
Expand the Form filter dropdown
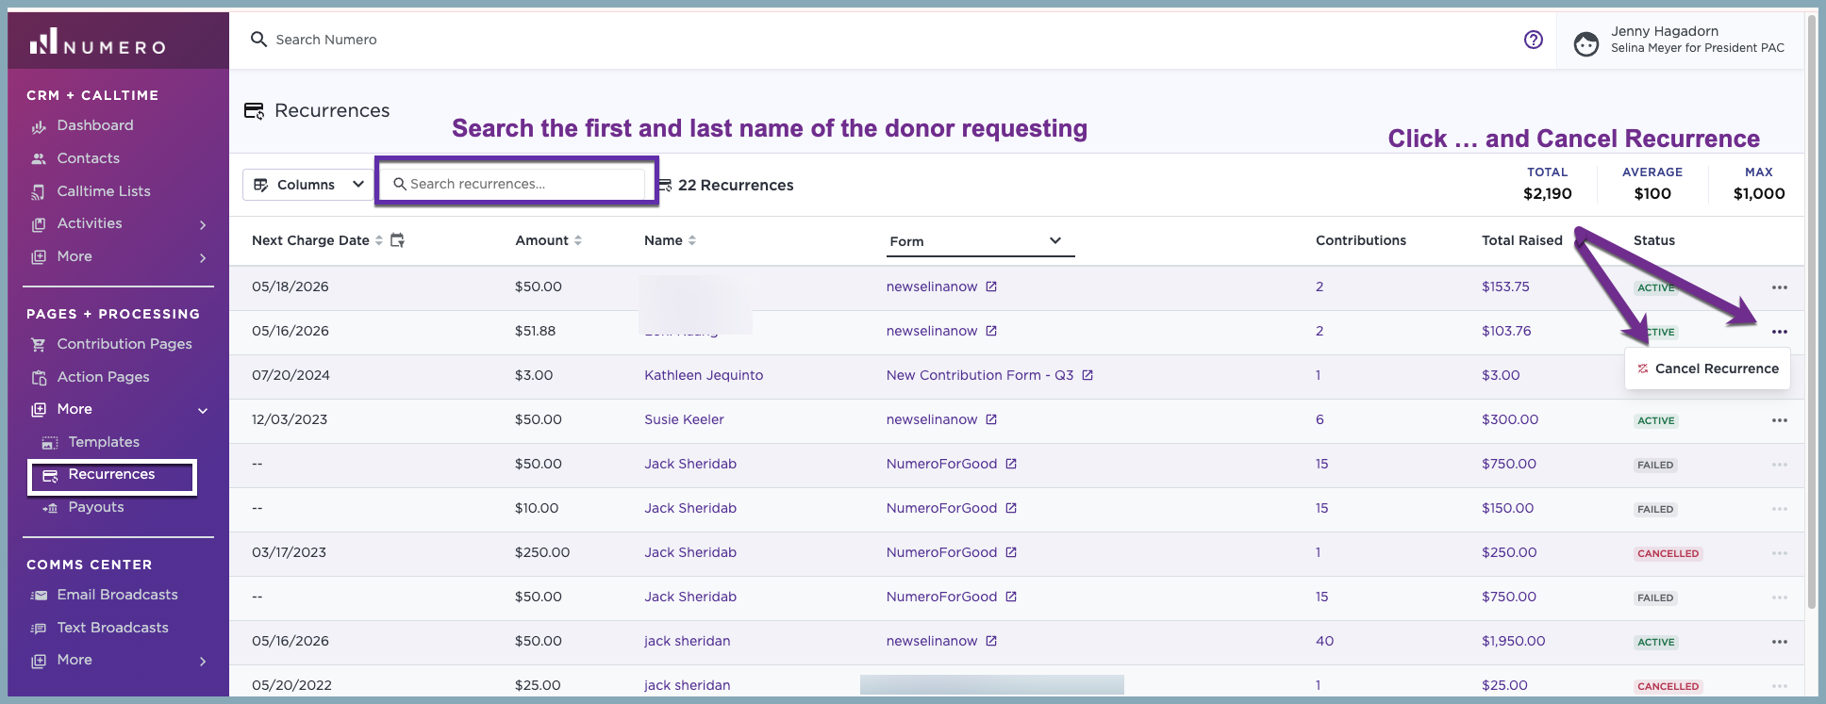981,241
